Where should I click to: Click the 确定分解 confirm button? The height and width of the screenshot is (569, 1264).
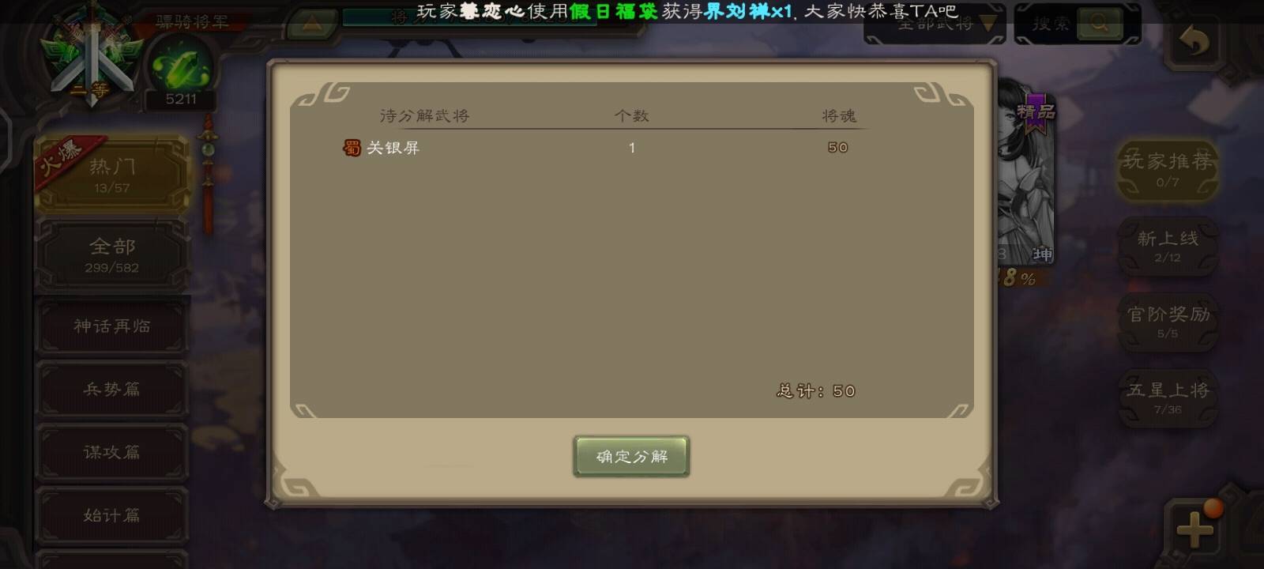tap(631, 457)
